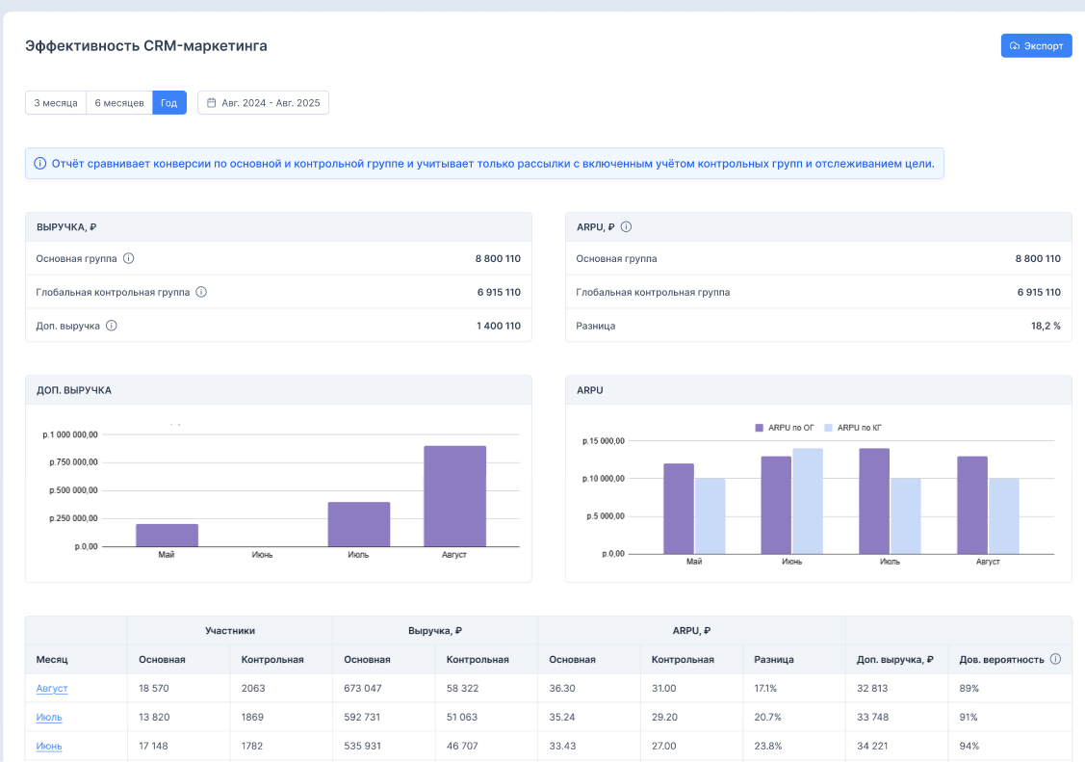Click info icon by Дов. вероятность column
This screenshot has height=762, width=1085.
click(1055, 660)
